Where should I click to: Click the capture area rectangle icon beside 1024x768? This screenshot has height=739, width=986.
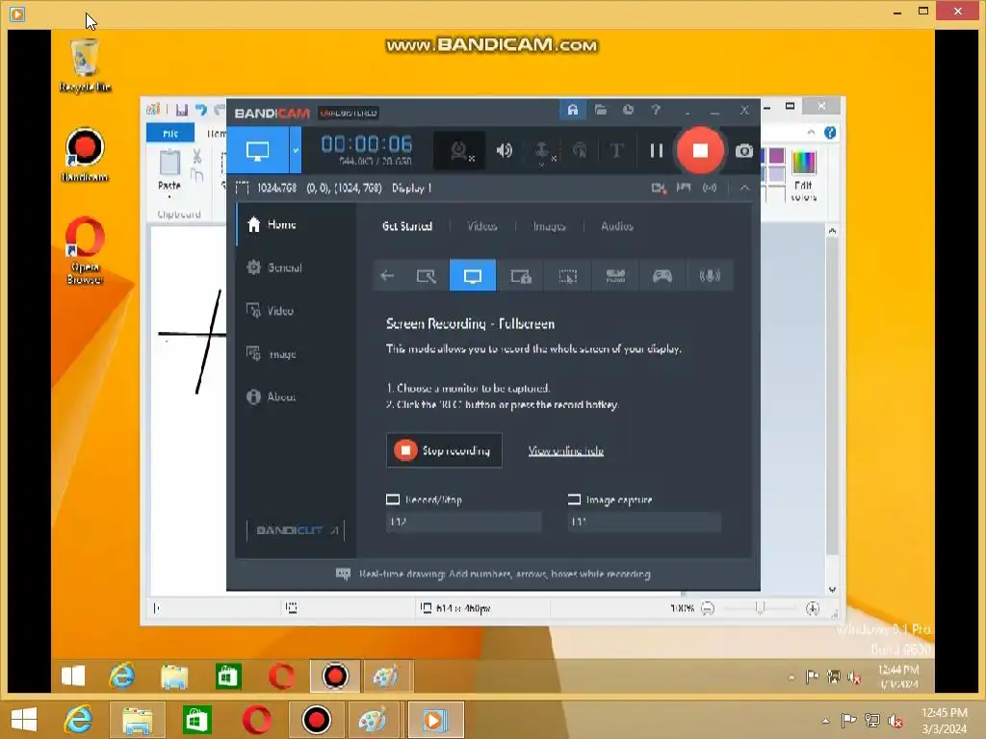[242, 188]
